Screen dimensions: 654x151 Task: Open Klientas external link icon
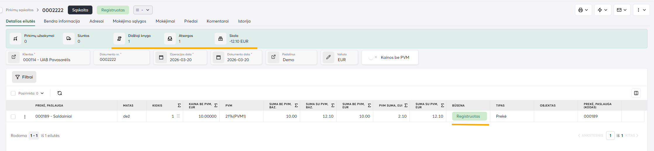pyautogui.click(x=14, y=57)
